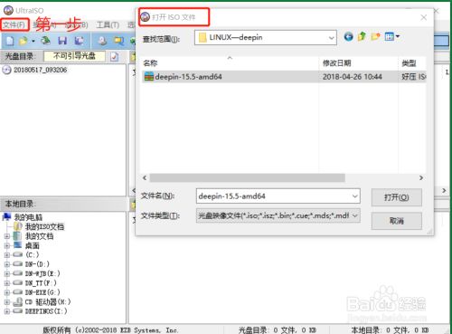Click the file list scroll-left arrow
The width and height of the screenshot is (452, 334).
click(x=145, y=177)
